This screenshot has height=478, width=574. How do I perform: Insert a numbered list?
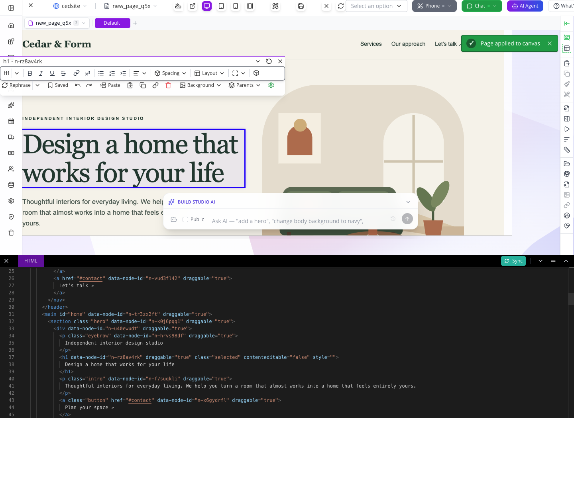112,73
